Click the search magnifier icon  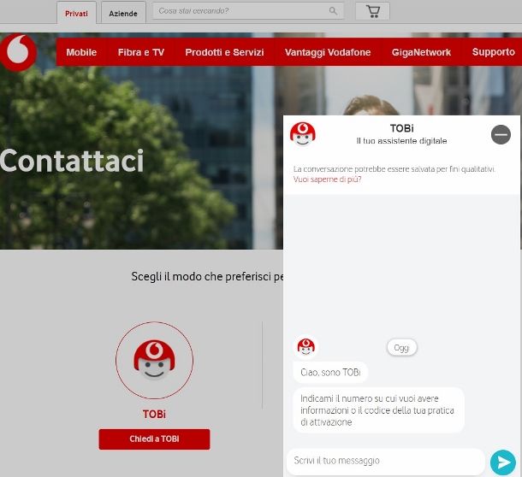coord(333,11)
